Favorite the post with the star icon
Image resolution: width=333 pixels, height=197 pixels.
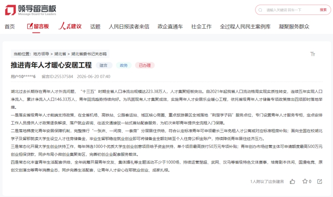(305, 181)
